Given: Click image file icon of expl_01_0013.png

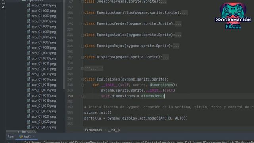Looking at the screenshot, I should 29,74.
